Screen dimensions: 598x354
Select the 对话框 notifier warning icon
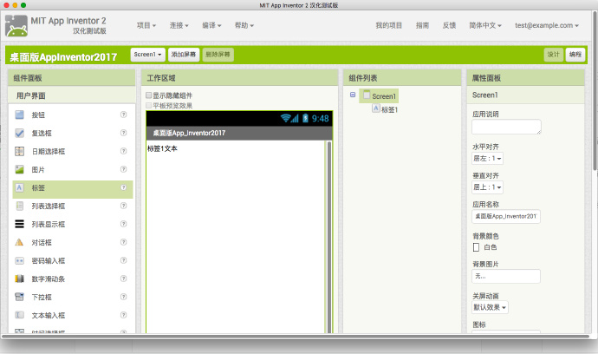tap(19, 242)
